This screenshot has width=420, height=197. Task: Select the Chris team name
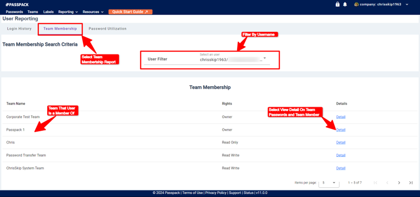pyautogui.click(x=10, y=142)
